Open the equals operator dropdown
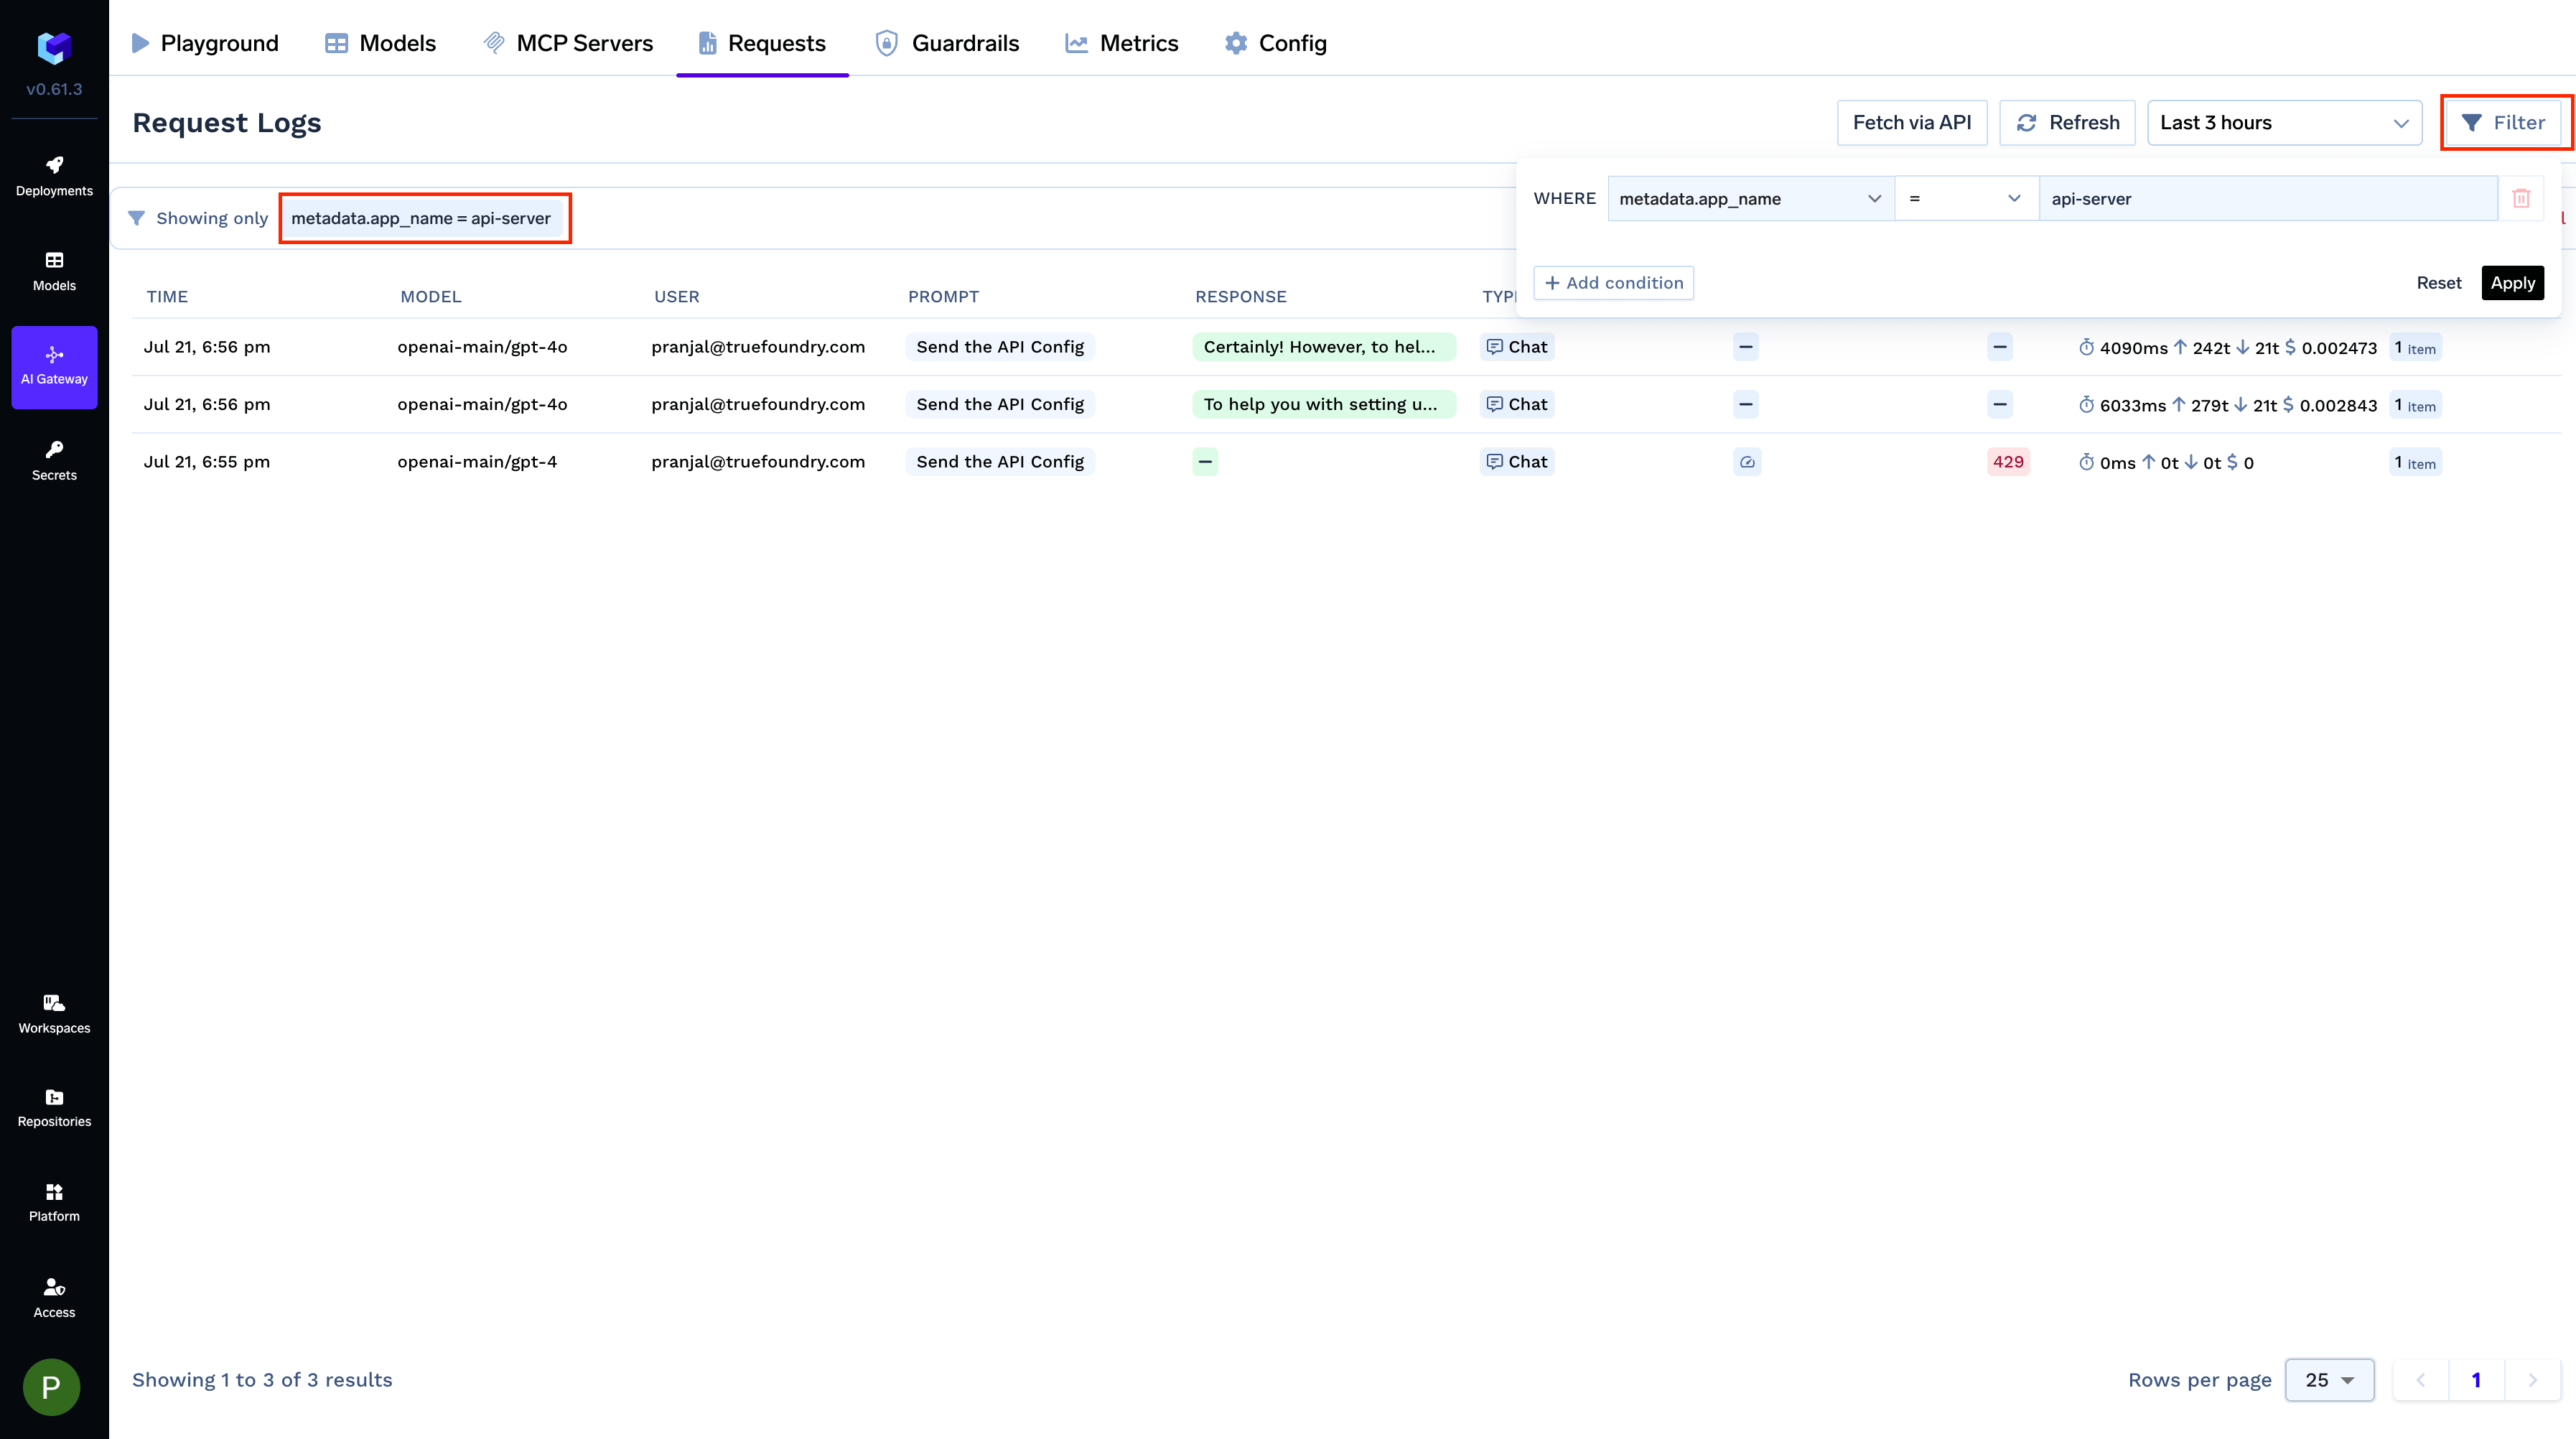 click(x=1965, y=198)
